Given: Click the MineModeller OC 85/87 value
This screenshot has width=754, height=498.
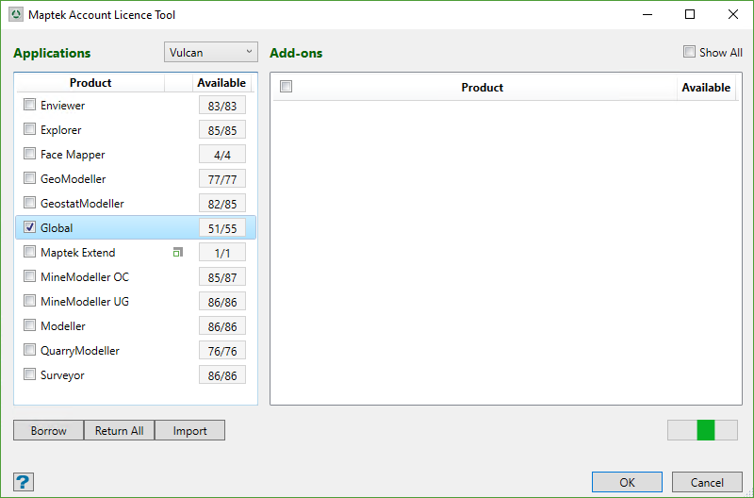Looking at the screenshot, I should (x=222, y=277).
